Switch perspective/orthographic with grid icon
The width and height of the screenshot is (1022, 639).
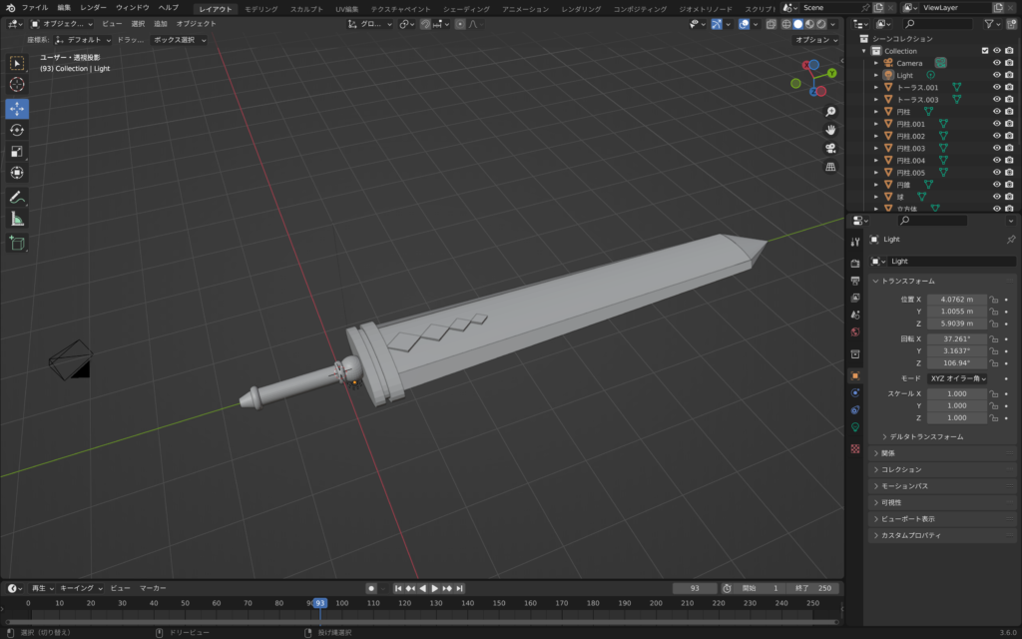point(830,167)
